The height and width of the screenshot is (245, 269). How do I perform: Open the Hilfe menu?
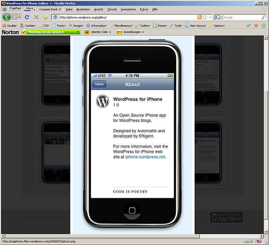click(155, 9)
